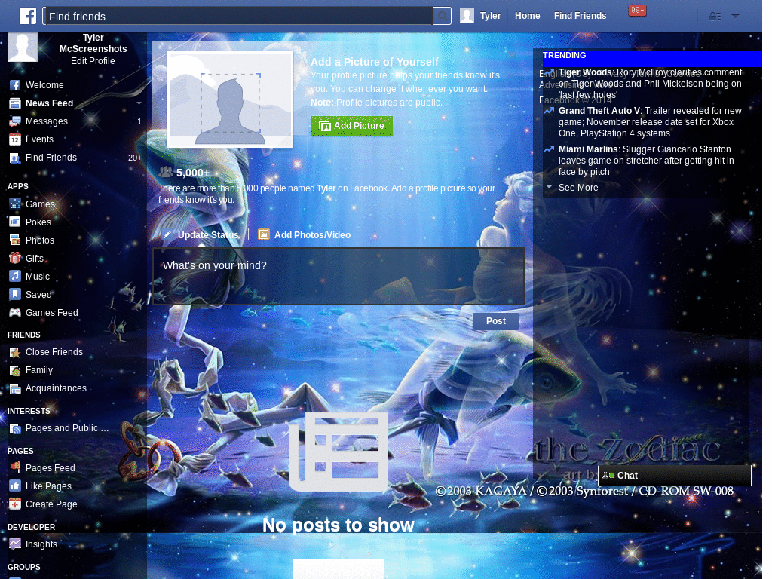Open Find Friends in top navigation
This screenshot has height=579, width=772.
click(x=580, y=16)
